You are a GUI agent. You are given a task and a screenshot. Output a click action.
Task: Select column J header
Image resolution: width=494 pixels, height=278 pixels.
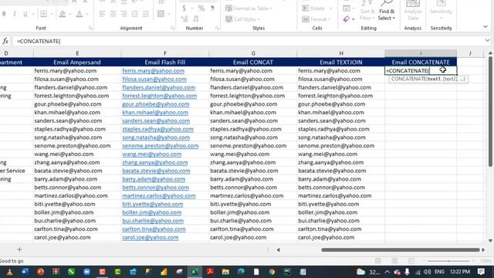coord(470,53)
